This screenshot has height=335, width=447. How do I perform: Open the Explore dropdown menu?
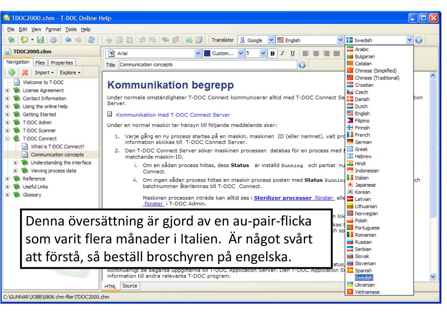[70, 73]
